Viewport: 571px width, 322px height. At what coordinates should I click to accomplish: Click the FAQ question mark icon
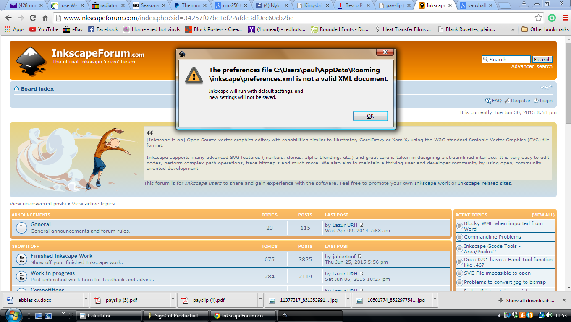point(488,101)
